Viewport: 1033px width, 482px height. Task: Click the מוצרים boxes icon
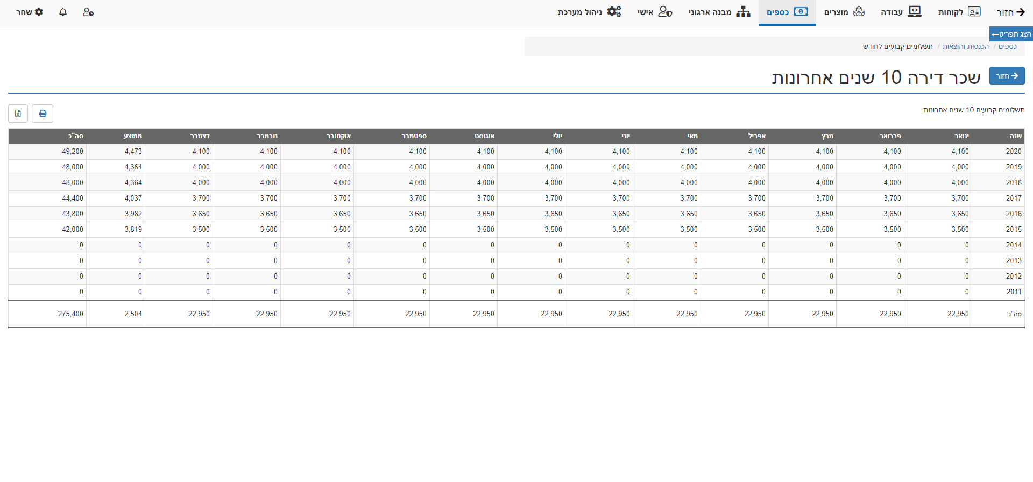coord(859,12)
